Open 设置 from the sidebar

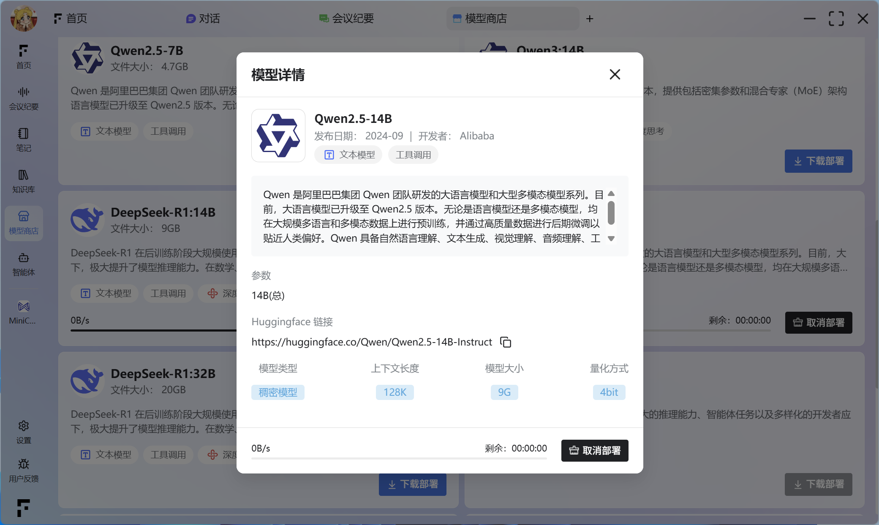[24, 432]
